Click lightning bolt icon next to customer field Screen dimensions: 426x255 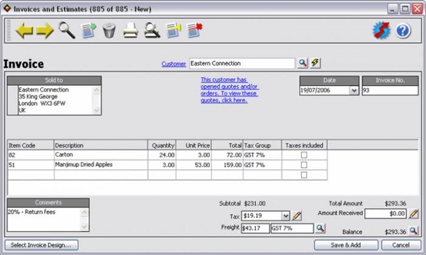(315, 63)
